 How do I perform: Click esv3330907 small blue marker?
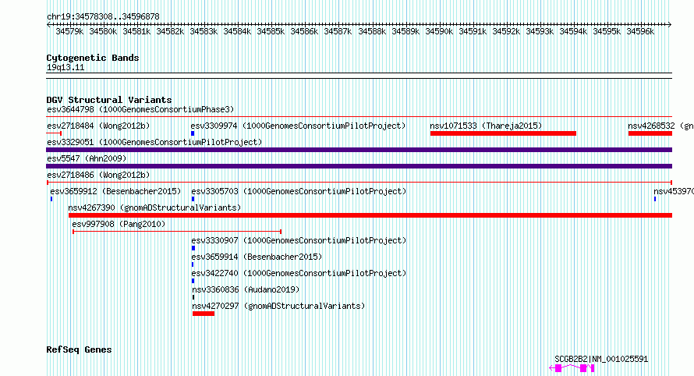[193, 248]
